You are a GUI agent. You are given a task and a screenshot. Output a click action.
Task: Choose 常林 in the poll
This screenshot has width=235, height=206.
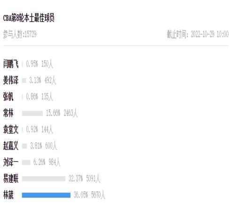coord(8,113)
